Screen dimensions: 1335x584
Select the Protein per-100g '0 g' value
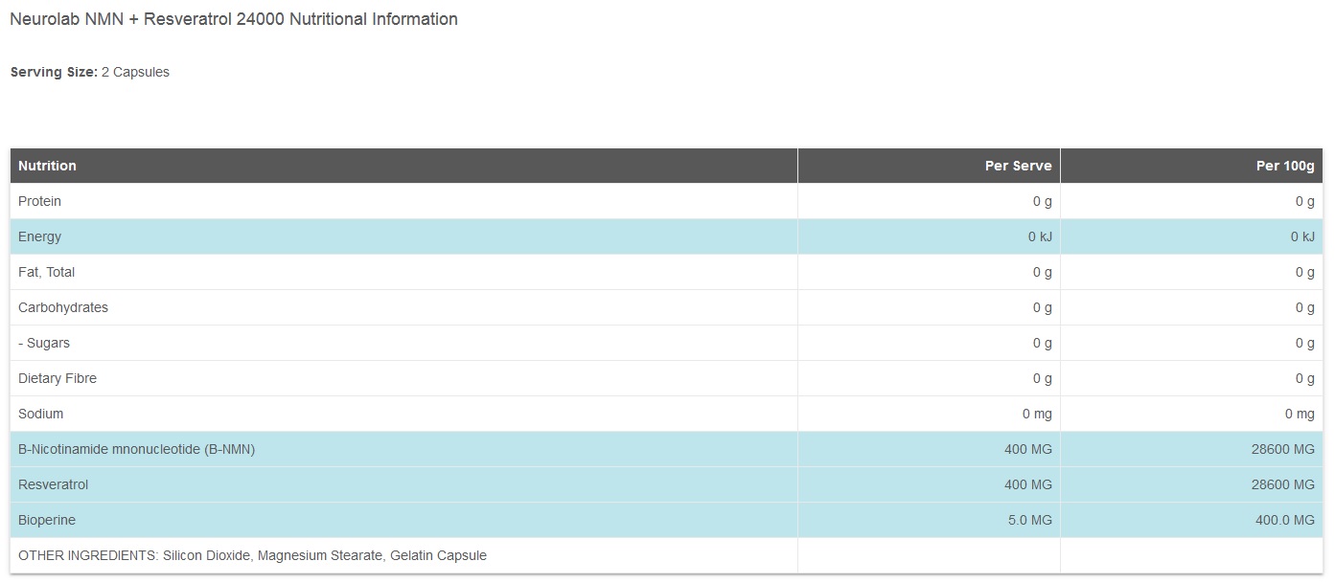click(1304, 201)
